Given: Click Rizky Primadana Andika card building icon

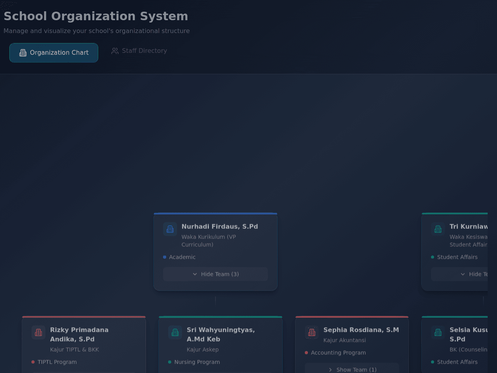Looking at the screenshot, I should click(38, 333).
